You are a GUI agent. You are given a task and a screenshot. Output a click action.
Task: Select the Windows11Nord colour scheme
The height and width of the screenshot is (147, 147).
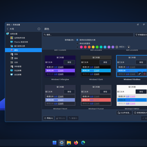[60, 95]
